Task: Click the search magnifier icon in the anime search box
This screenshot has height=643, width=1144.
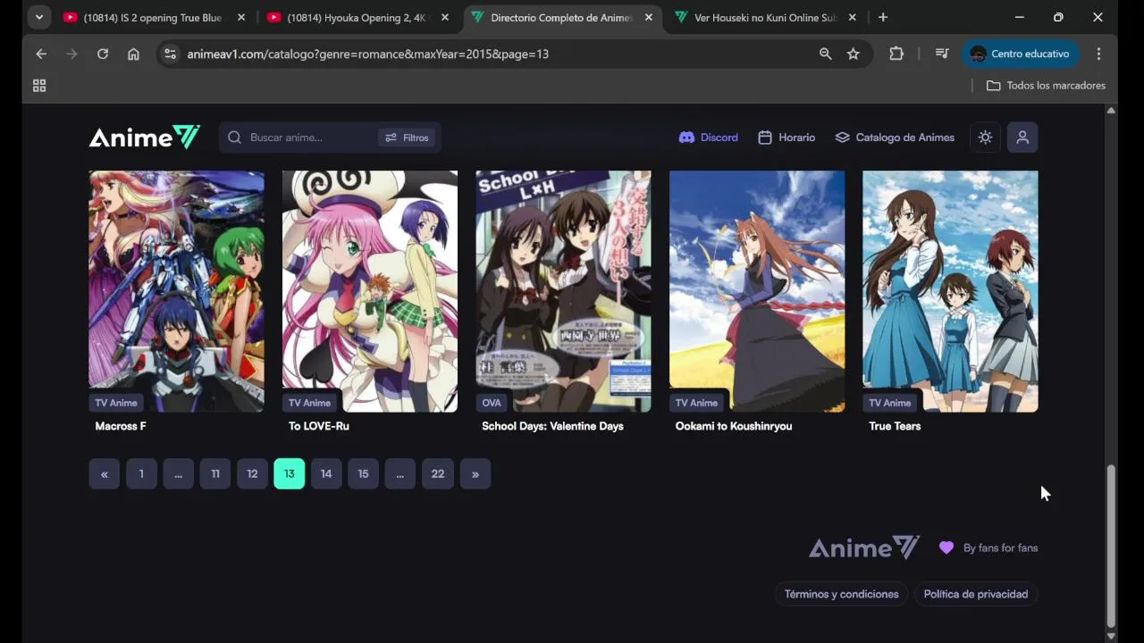Action: coord(234,138)
